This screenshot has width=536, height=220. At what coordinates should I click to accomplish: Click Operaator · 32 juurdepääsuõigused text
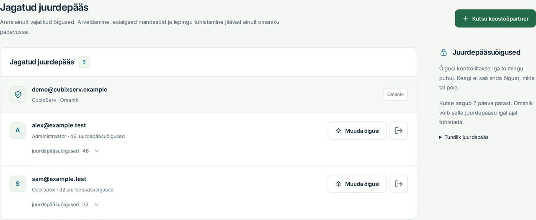point(72,189)
